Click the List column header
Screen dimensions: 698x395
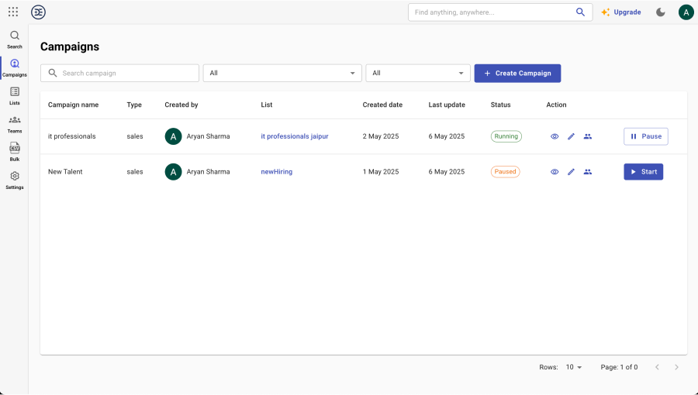click(266, 105)
